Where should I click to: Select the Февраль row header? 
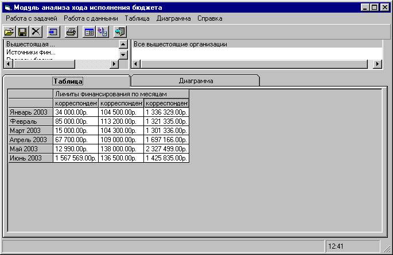pyautogui.click(x=30, y=121)
